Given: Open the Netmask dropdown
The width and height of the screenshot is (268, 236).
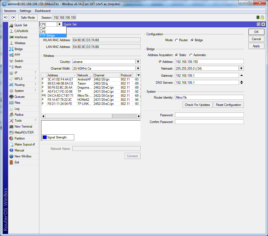Looking at the screenshot, I should (241, 69).
